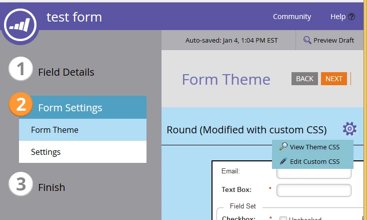
Task: Click the View Theme CSS magnifier icon
Action: point(283,147)
